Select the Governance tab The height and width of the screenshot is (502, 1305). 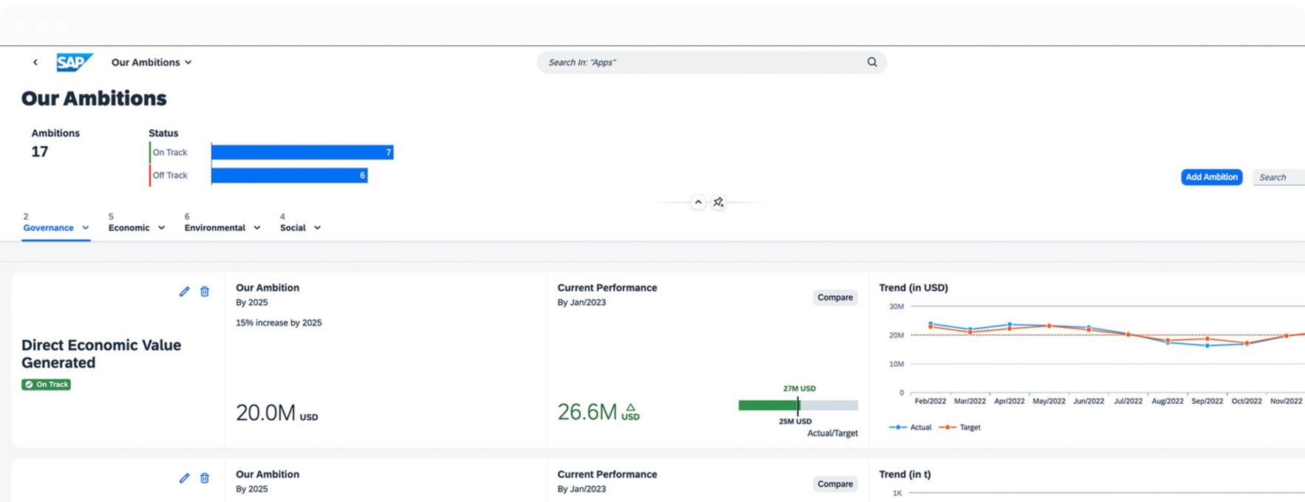click(48, 227)
